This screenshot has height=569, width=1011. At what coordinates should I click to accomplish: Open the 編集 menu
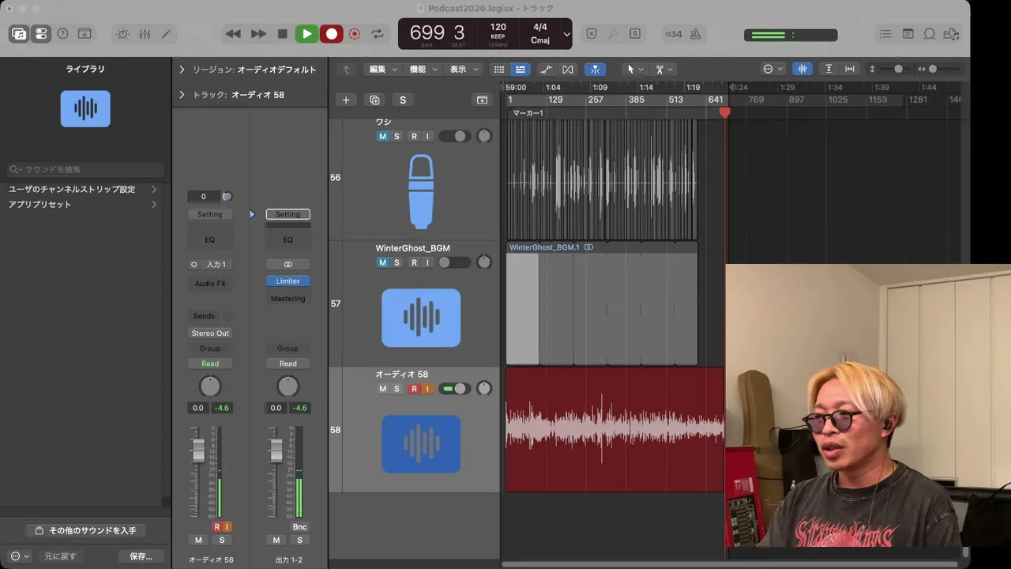point(382,70)
